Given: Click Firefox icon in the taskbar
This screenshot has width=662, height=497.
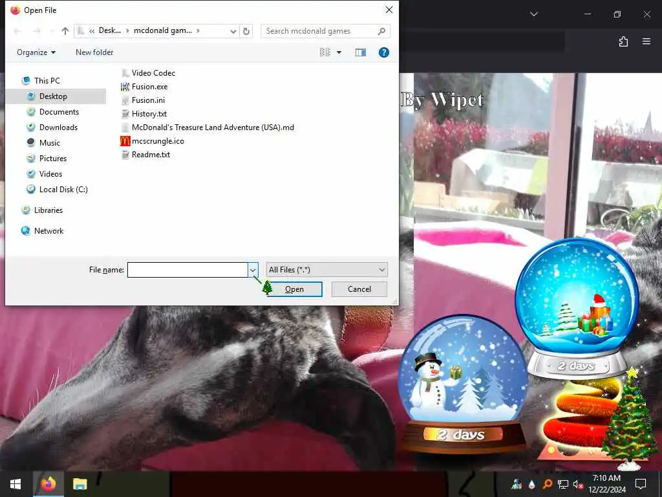Looking at the screenshot, I should pos(48,484).
